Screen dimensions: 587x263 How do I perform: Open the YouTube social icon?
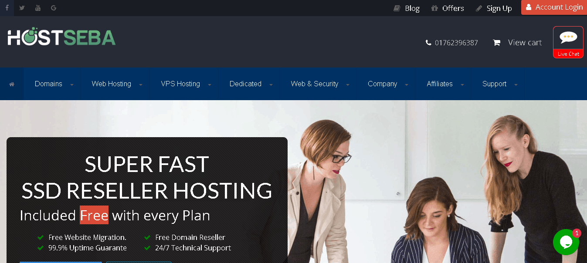pyautogui.click(x=38, y=8)
